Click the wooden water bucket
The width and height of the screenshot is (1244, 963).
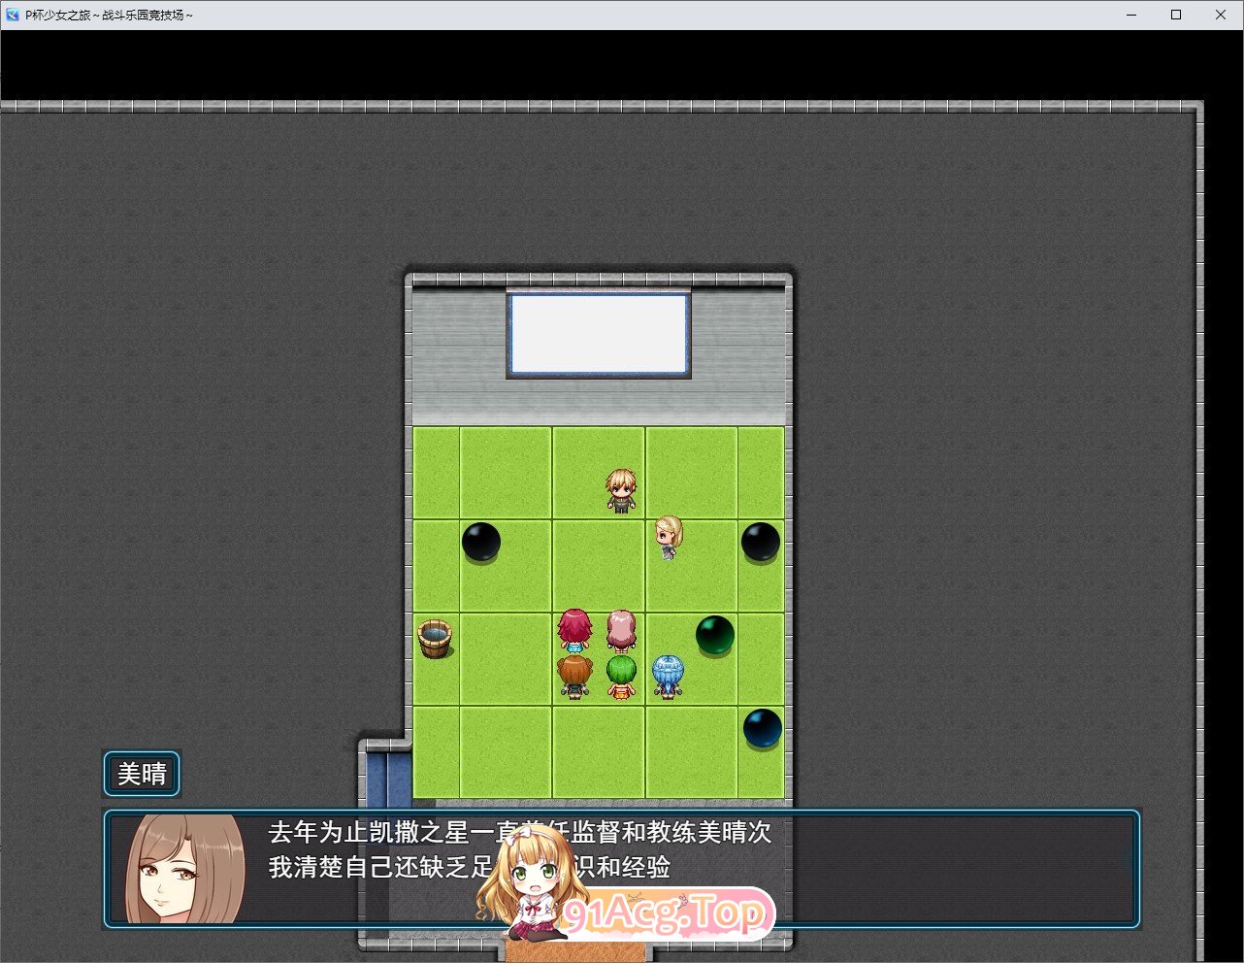pos(436,639)
